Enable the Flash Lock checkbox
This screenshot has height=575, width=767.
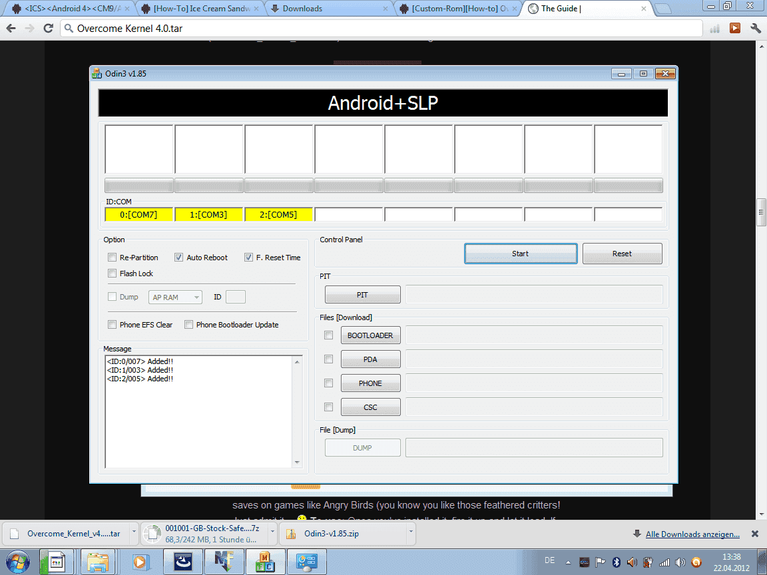click(112, 274)
